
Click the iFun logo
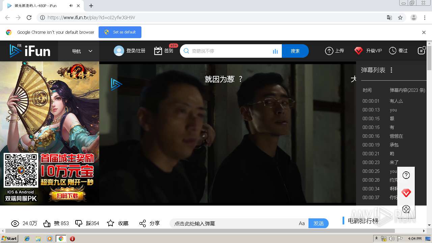[30, 51]
